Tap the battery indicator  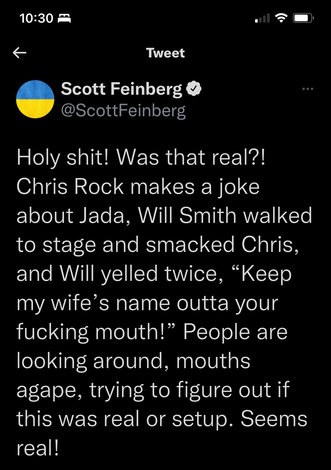(x=303, y=18)
